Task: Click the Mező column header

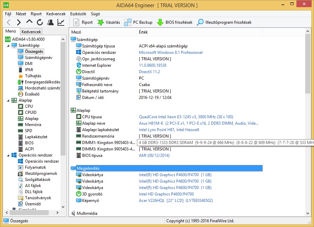Action: point(103,32)
